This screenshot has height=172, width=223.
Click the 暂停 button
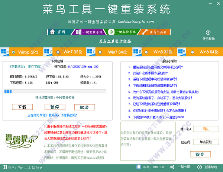(55, 107)
